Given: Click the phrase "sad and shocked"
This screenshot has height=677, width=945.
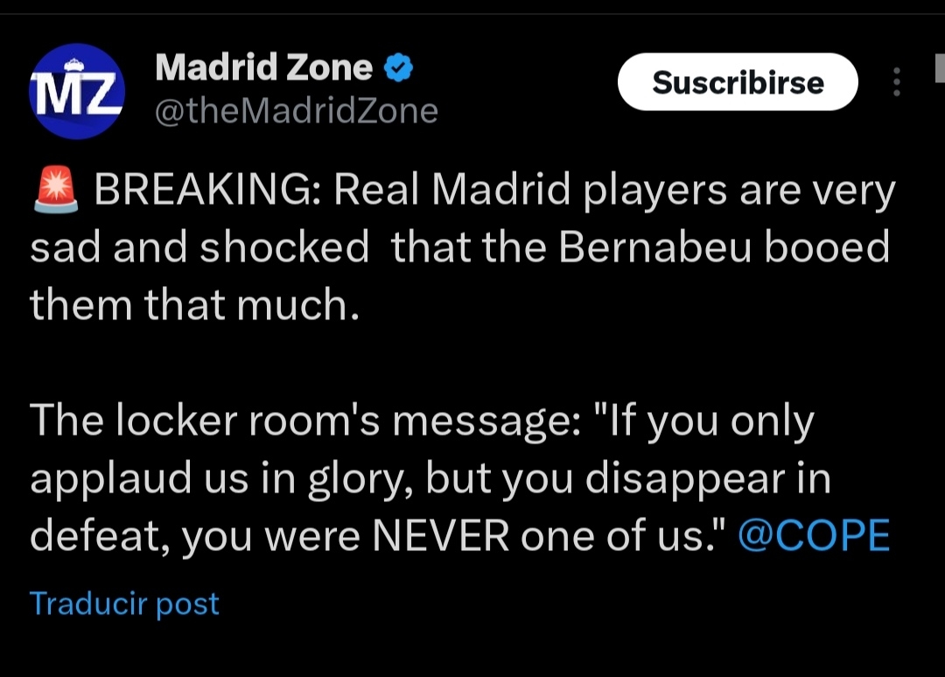Looking at the screenshot, I should (199, 248).
